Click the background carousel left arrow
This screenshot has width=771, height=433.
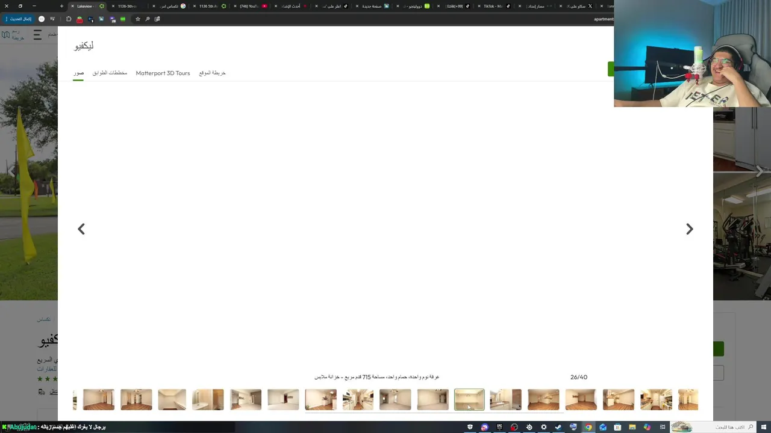click(11, 172)
